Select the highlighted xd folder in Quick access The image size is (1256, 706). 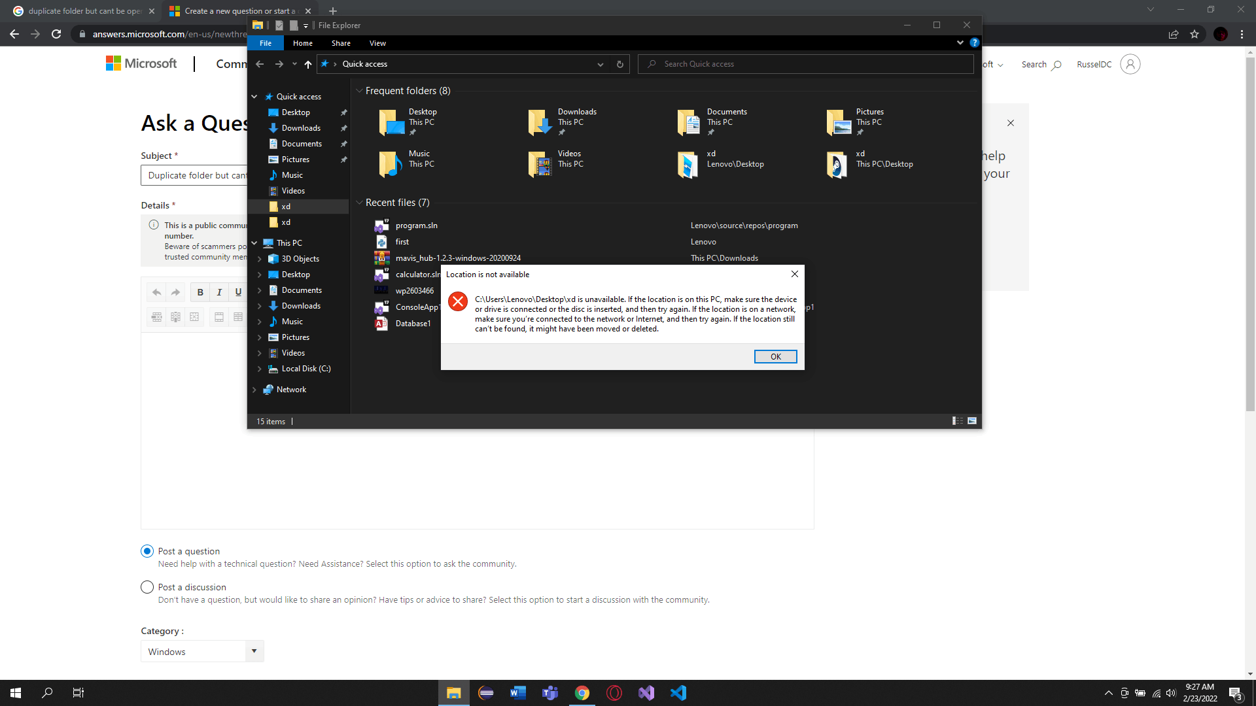point(298,207)
